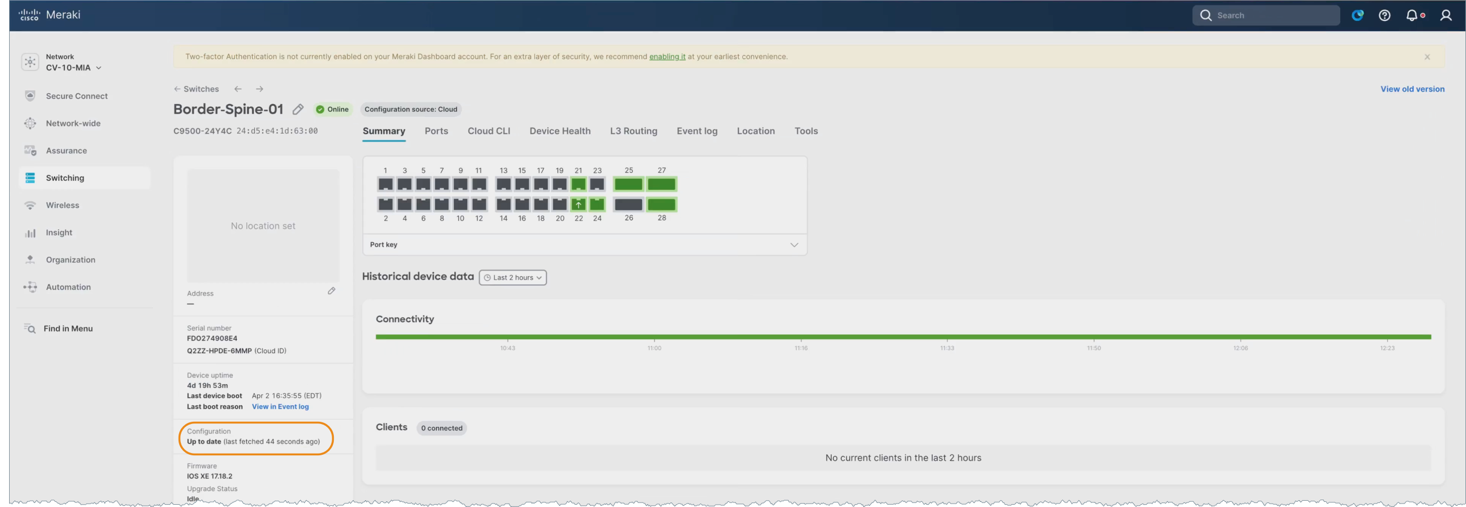Viewport: 1466px width, 507px height.
Task: Click View in Event log link
Action: pos(280,407)
